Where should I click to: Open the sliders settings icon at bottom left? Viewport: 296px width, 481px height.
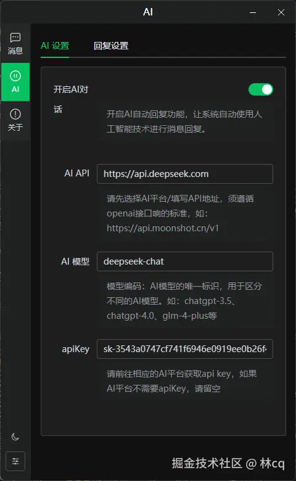tap(15, 461)
